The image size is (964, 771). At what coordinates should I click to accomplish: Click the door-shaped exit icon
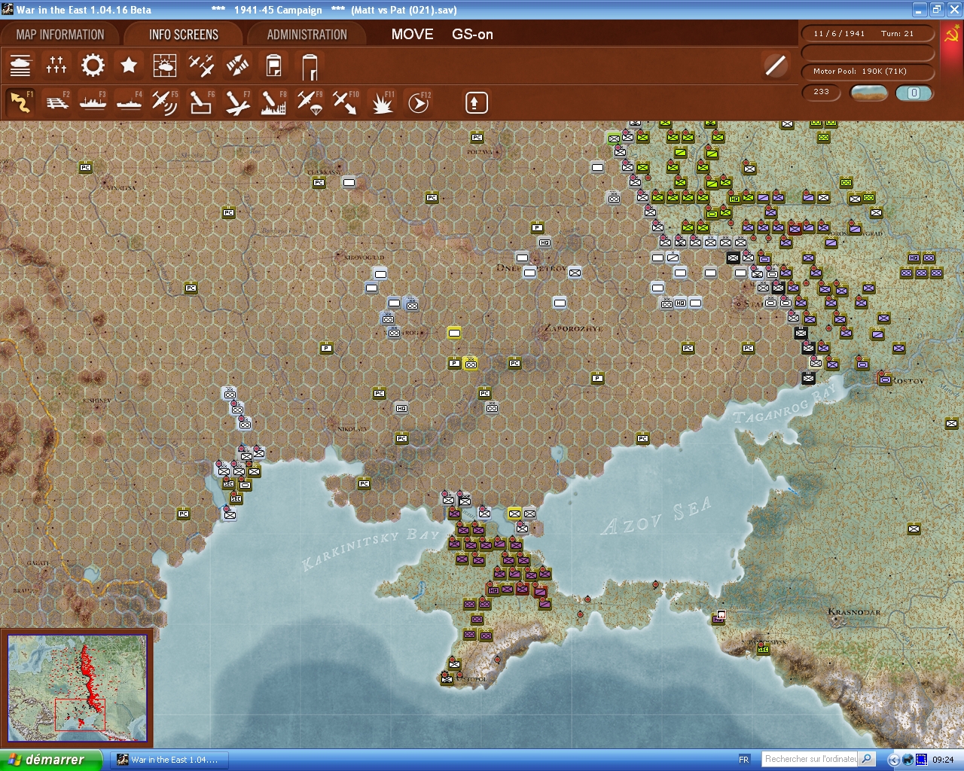click(310, 66)
